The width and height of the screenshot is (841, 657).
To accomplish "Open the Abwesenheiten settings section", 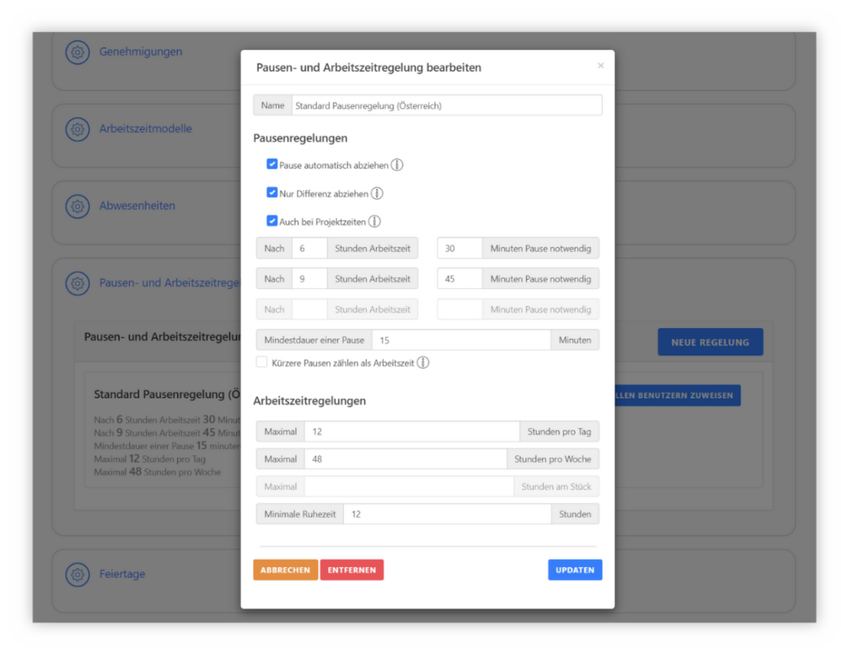I will coord(137,206).
